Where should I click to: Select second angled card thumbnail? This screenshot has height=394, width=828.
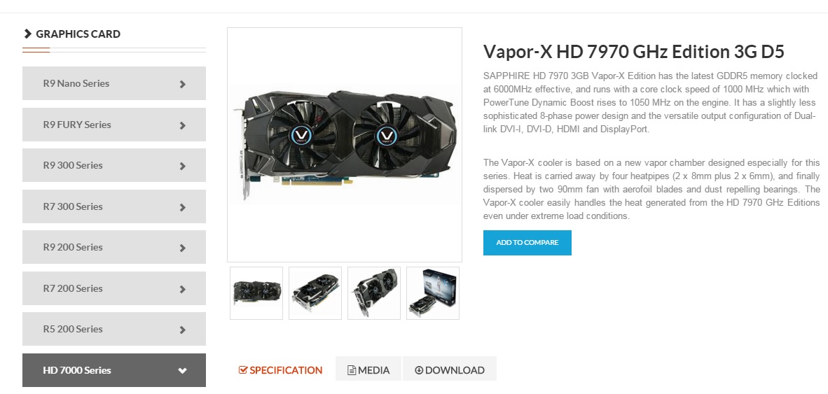pos(315,293)
